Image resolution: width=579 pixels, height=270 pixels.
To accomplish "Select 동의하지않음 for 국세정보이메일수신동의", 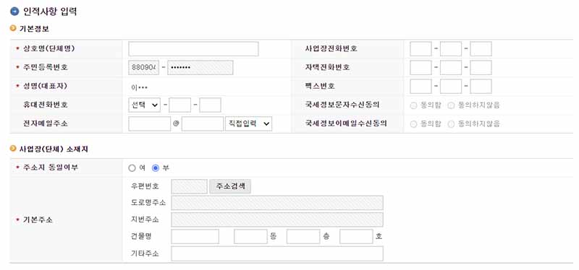I will click(x=451, y=124).
